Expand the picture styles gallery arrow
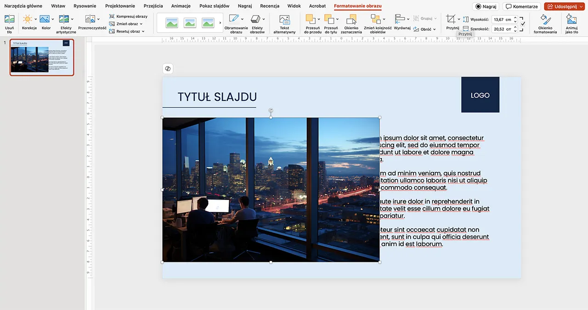Screen dimensions: 588x310 pos(220,23)
